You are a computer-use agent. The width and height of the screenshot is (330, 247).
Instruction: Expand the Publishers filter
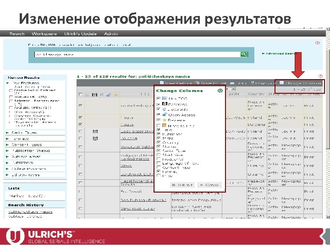click(x=7, y=162)
